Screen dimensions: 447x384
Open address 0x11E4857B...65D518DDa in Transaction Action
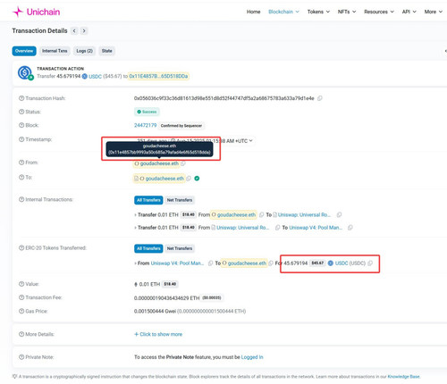point(158,76)
